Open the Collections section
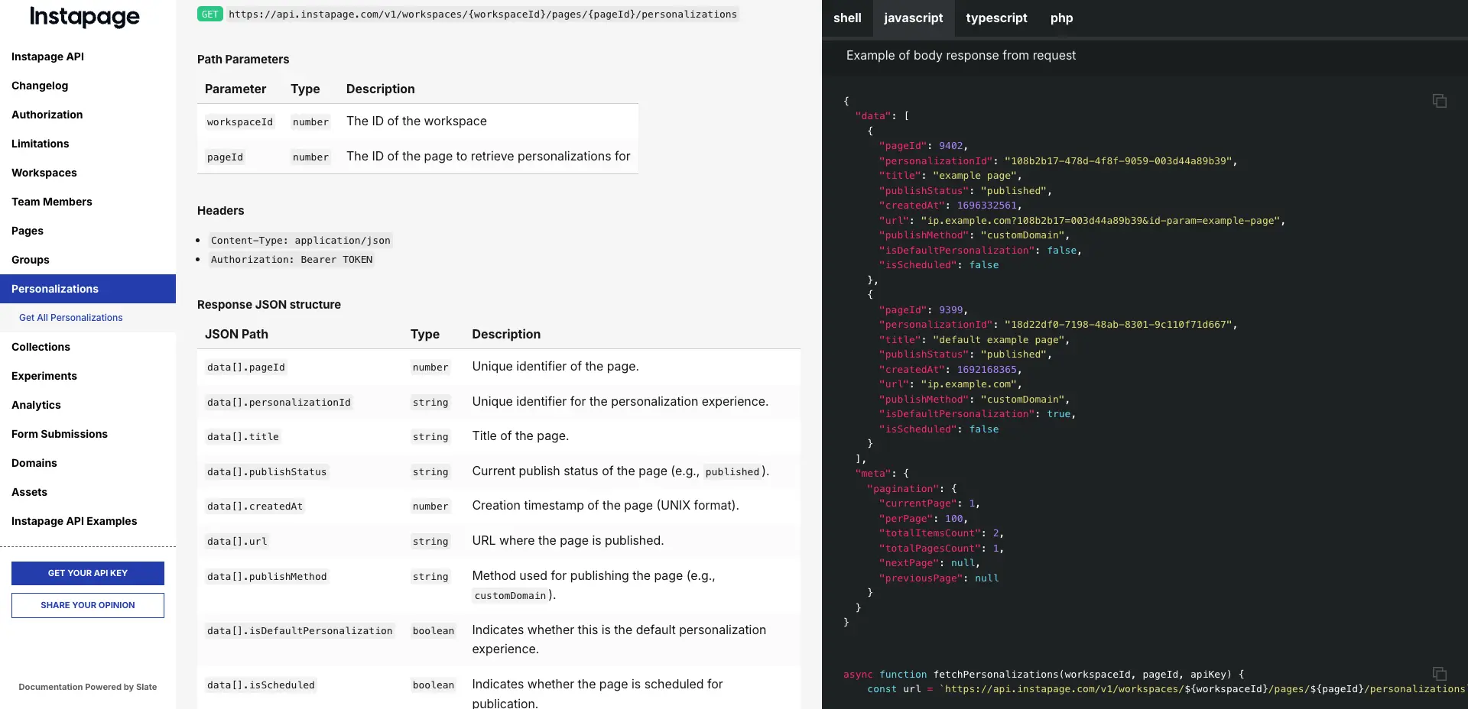The image size is (1468, 709). click(x=41, y=347)
